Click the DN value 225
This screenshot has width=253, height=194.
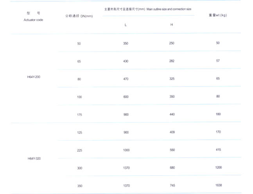[x=79, y=150]
